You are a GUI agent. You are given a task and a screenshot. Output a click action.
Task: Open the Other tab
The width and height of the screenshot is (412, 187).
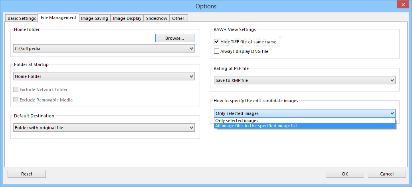(178, 18)
